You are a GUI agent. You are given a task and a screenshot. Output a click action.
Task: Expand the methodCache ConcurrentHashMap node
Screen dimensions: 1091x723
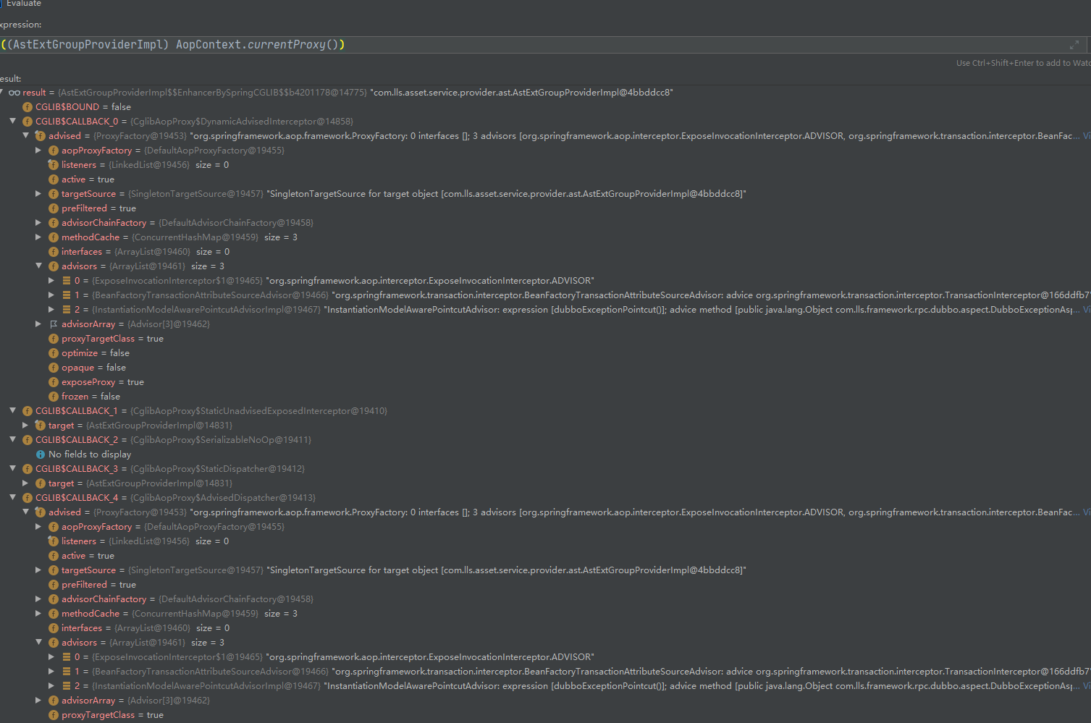38,237
